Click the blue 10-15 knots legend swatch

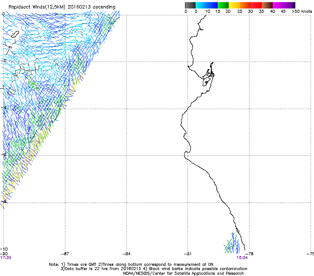click(x=212, y=5)
